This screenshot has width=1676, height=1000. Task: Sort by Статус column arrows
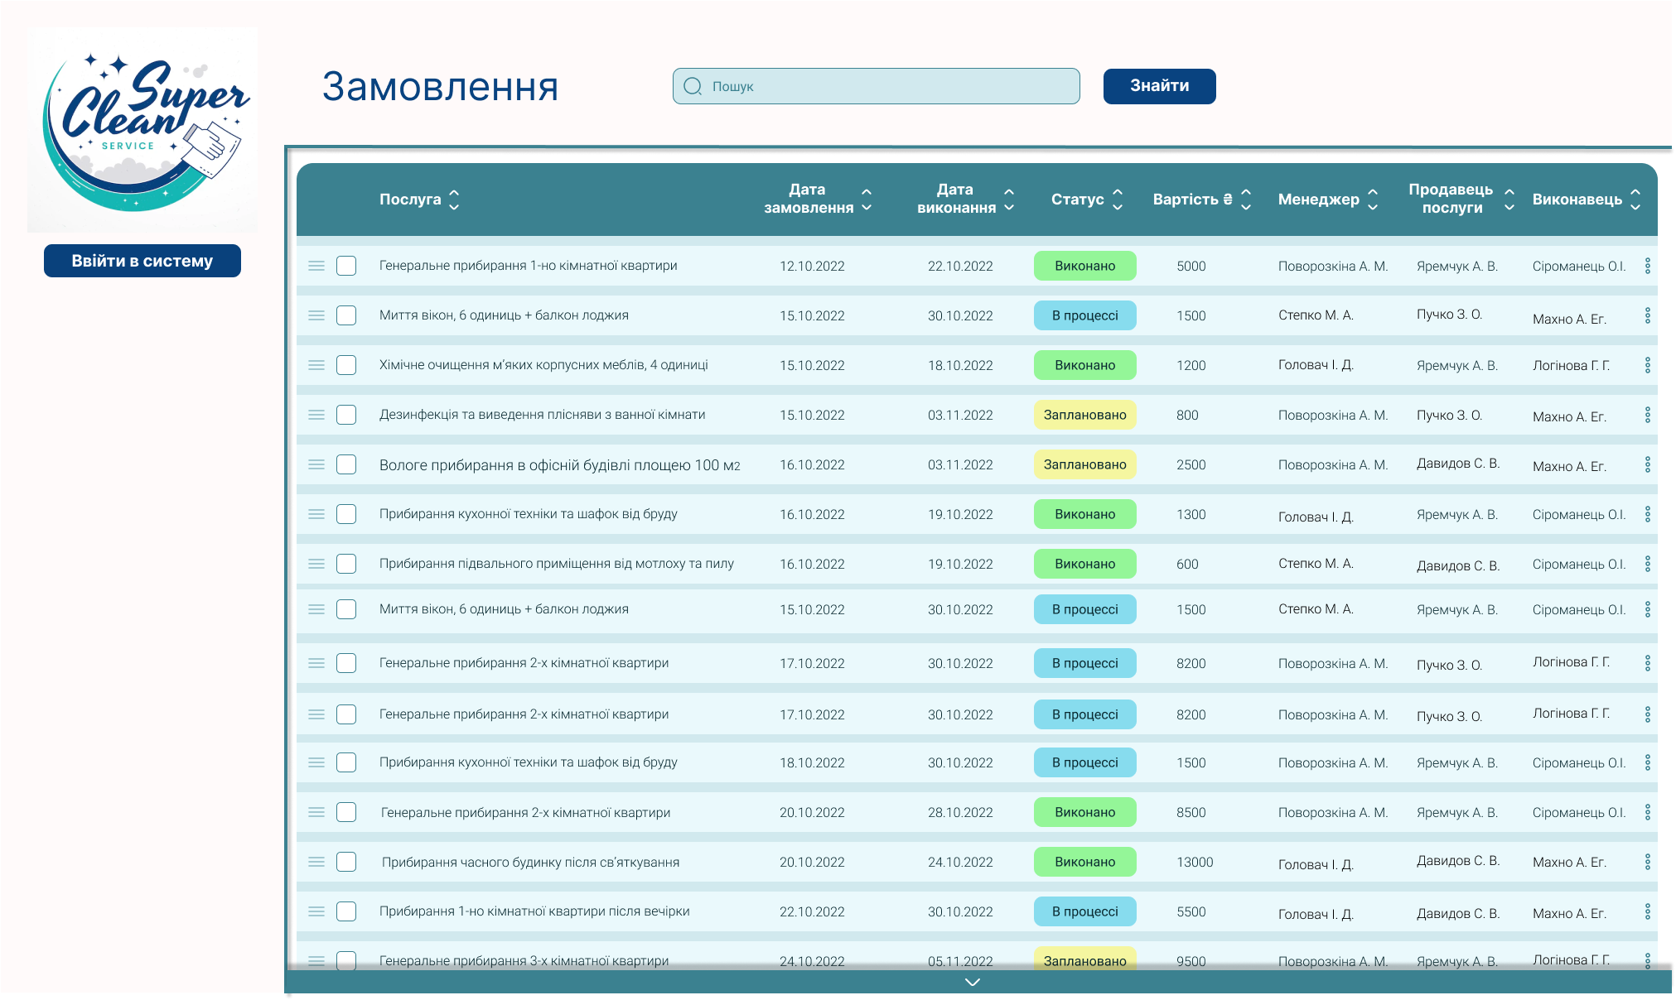(x=1118, y=200)
